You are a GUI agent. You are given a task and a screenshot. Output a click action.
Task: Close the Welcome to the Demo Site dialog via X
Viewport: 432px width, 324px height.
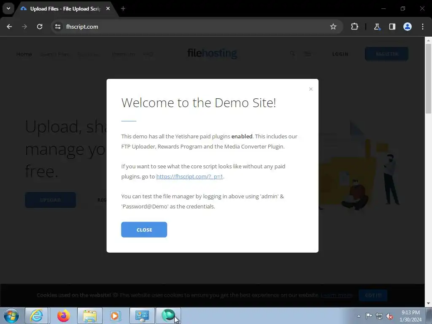(311, 89)
